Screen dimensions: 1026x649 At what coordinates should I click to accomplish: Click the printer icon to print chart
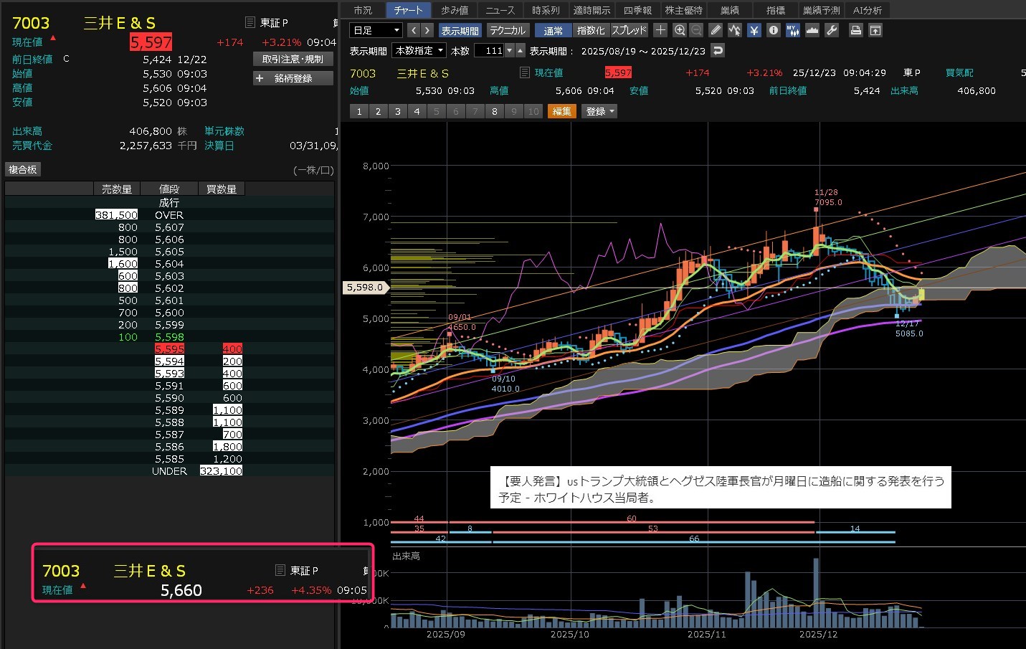855,30
